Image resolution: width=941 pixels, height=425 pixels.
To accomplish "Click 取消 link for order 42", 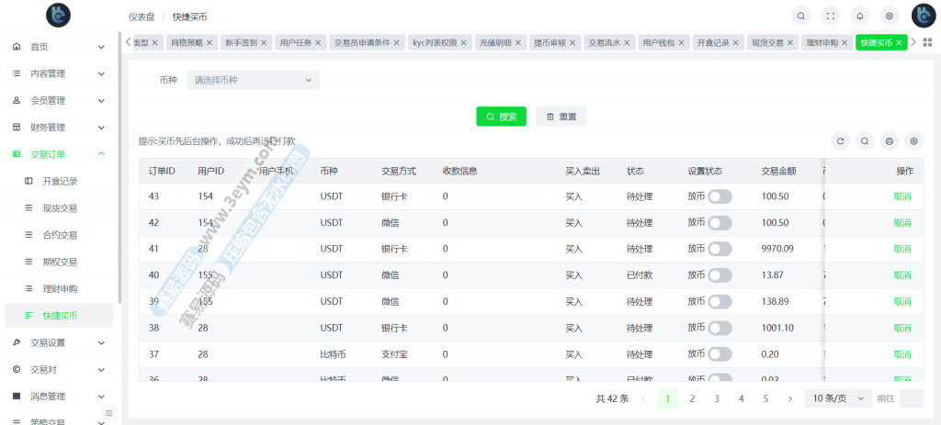I will coord(901,223).
